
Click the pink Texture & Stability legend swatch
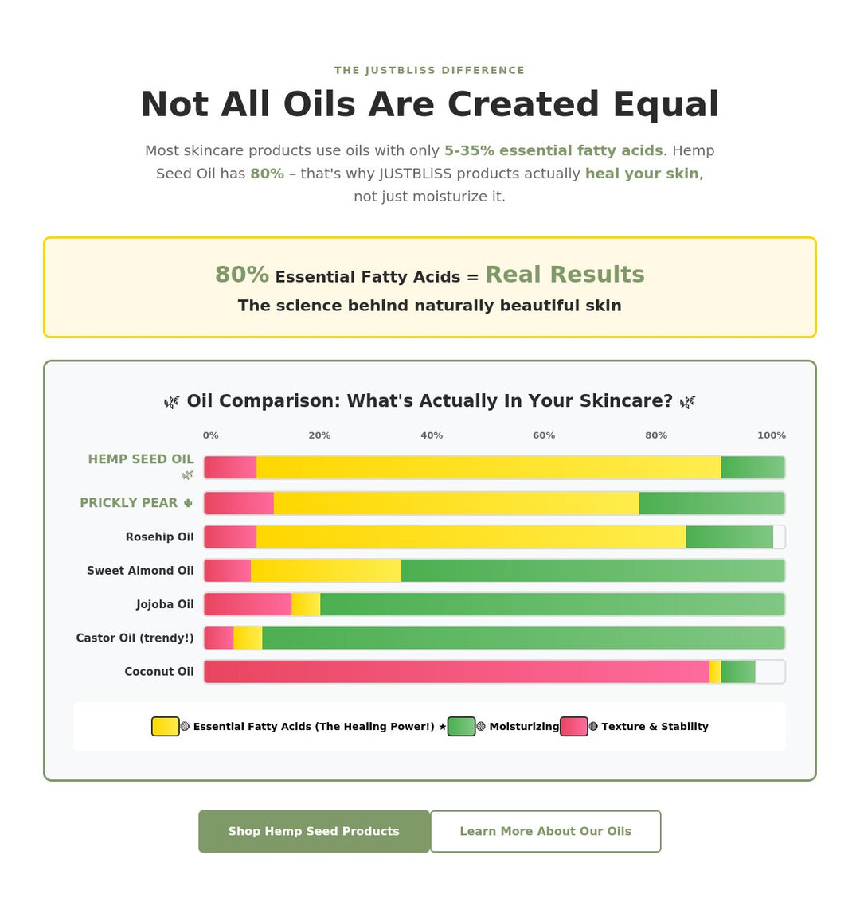click(x=573, y=726)
